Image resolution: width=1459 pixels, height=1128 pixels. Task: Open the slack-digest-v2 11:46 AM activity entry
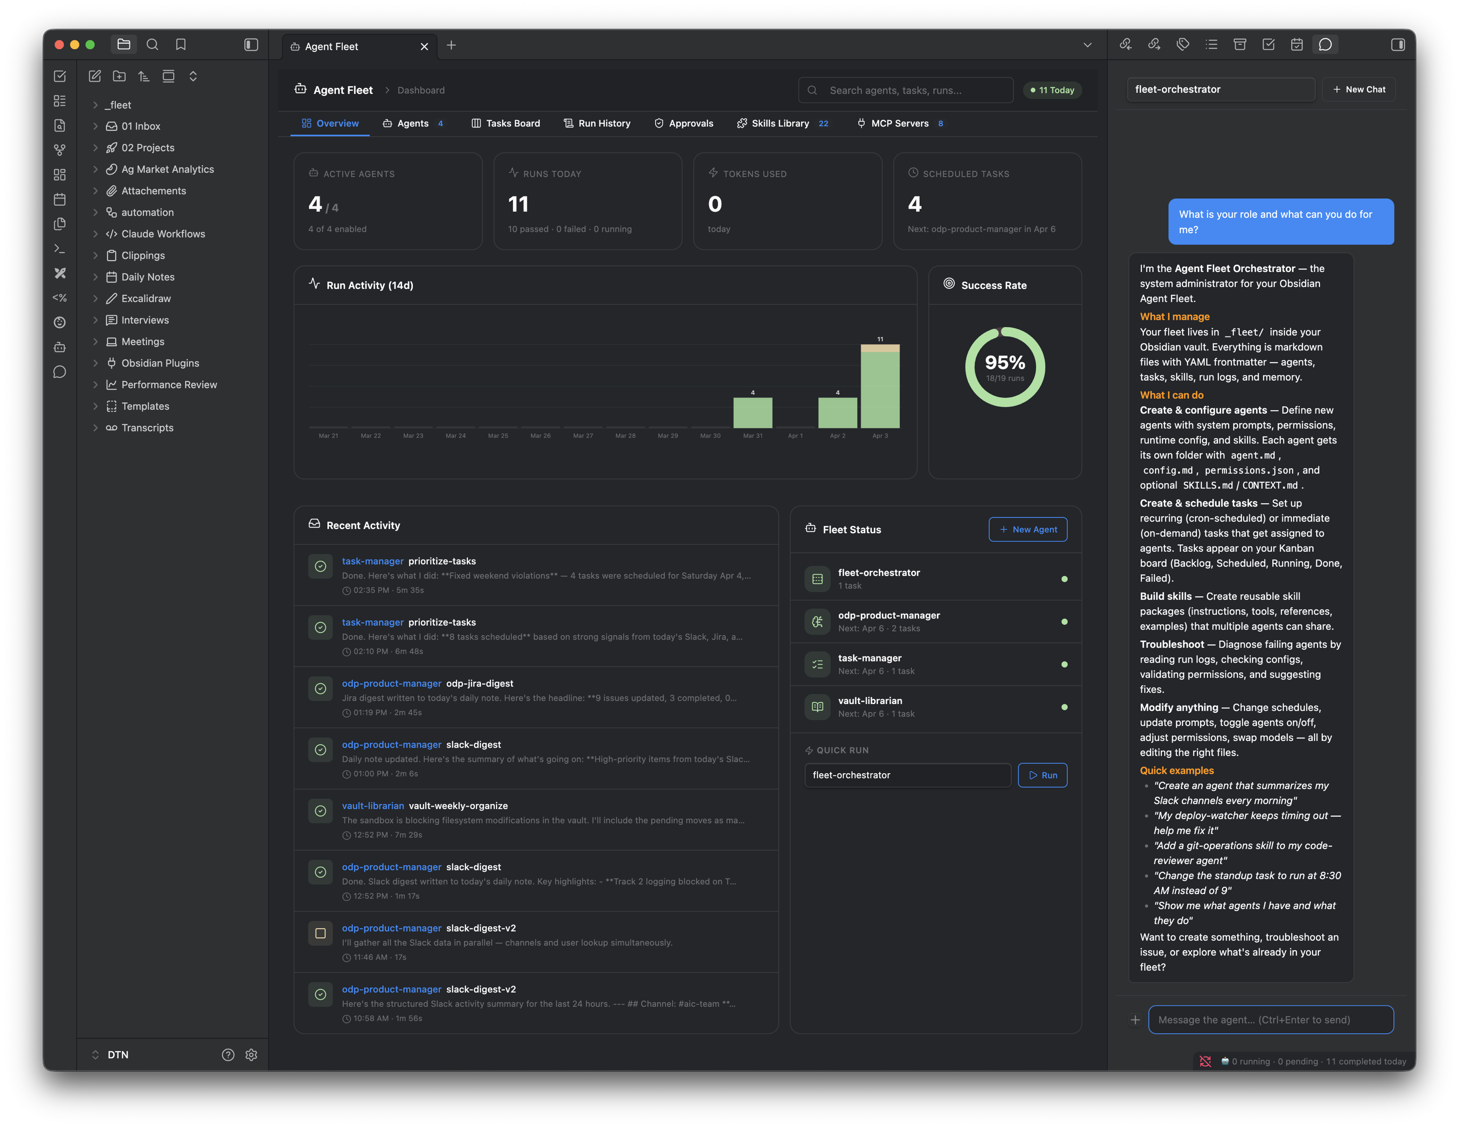(x=536, y=942)
